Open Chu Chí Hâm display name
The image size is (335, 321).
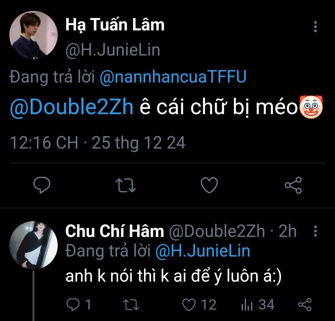click(114, 231)
